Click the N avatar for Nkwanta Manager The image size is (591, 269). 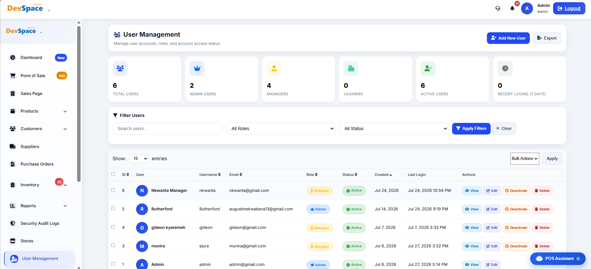(142, 191)
